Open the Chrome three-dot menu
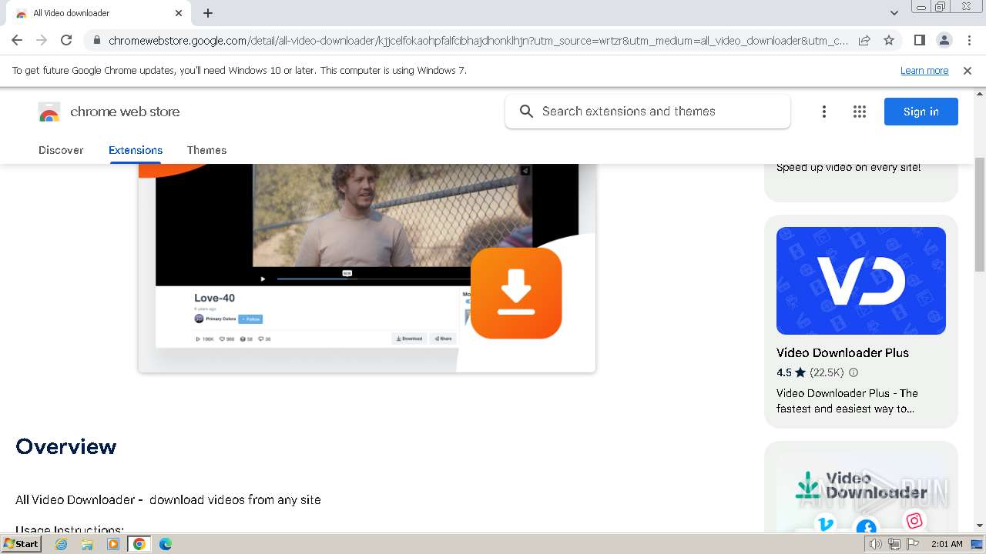 click(x=969, y=41)
